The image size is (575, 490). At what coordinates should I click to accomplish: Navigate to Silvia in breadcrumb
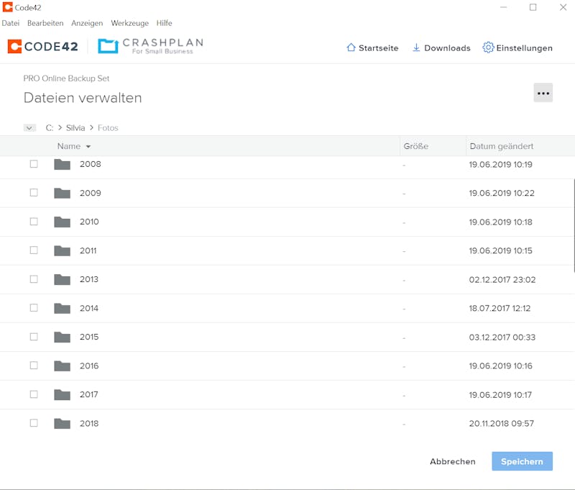(x=75, y=128)
